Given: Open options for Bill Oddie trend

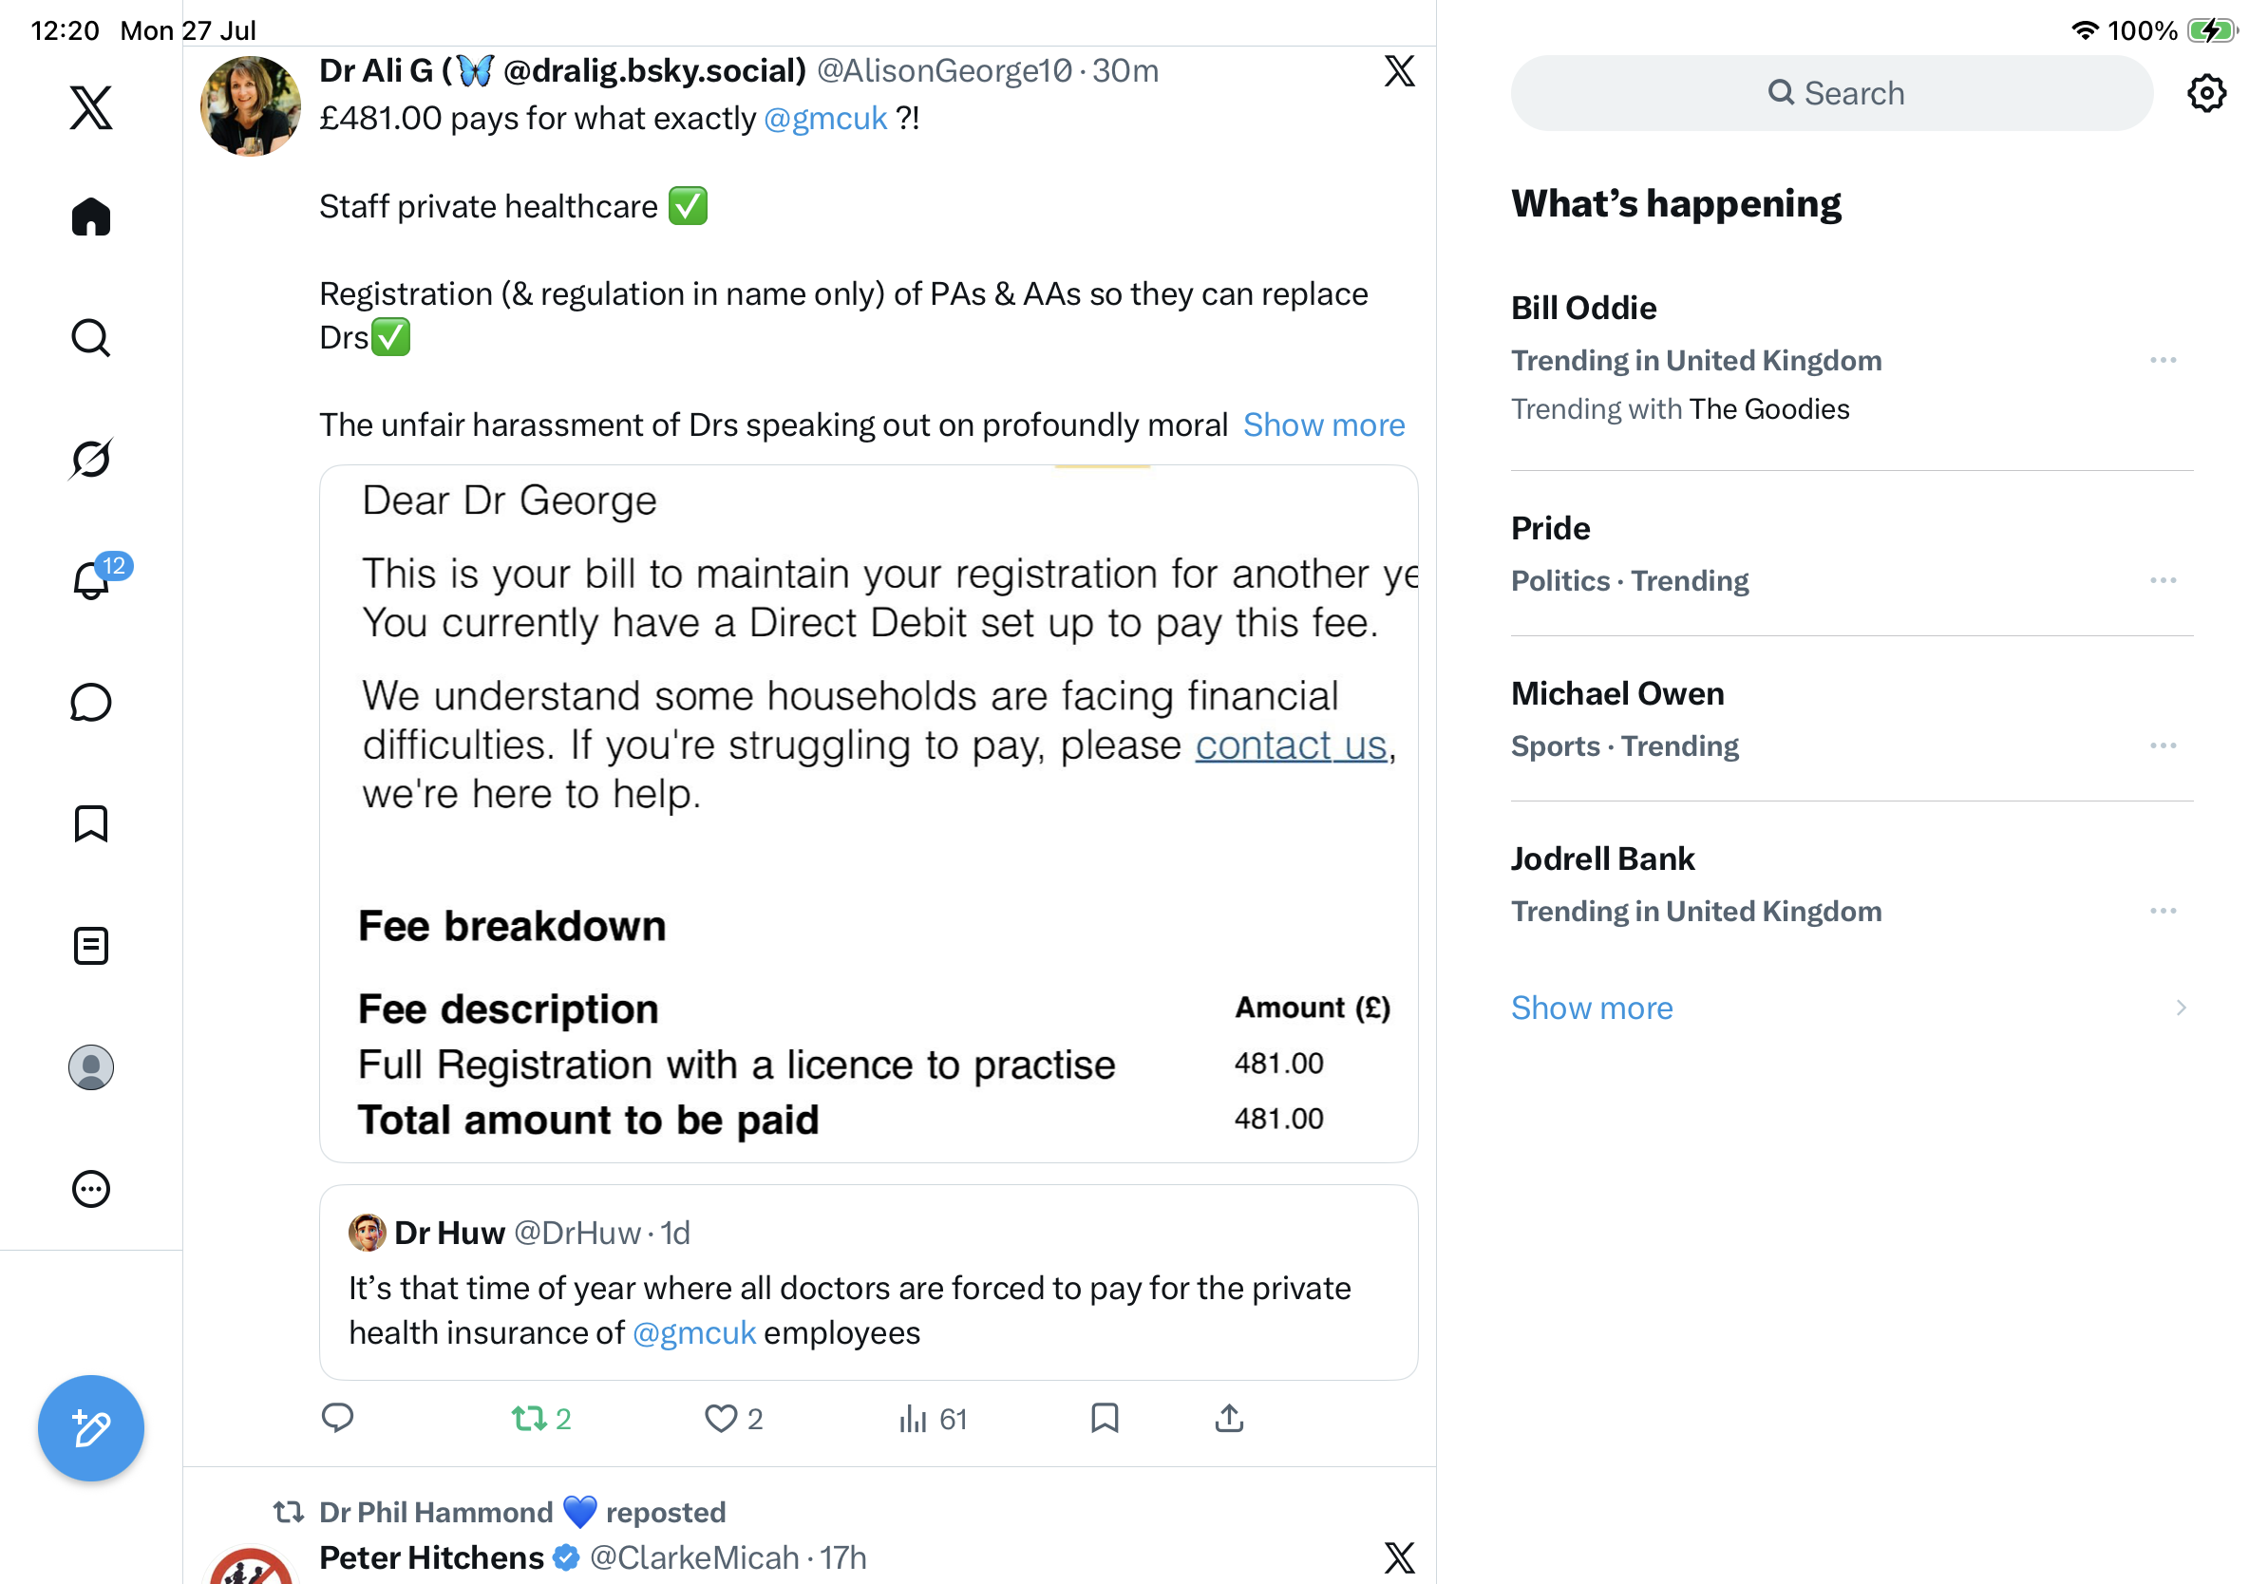Looking at the screenshot, I should click(2163, 361).
